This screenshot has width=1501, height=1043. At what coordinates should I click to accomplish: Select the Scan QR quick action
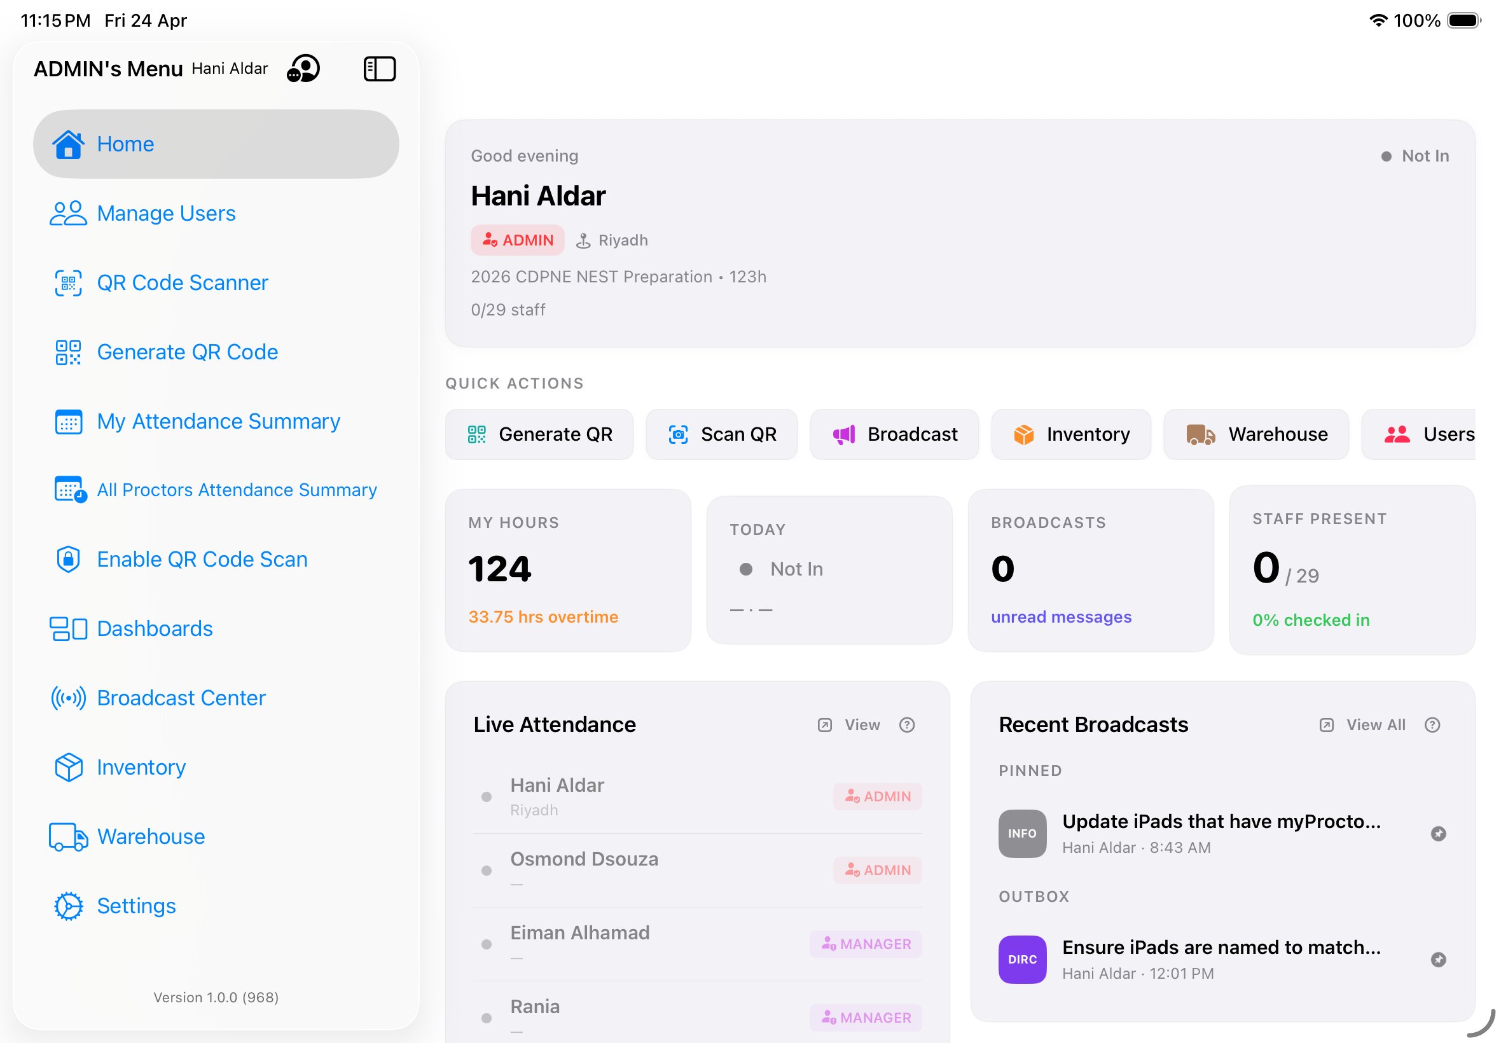(721, 434)
